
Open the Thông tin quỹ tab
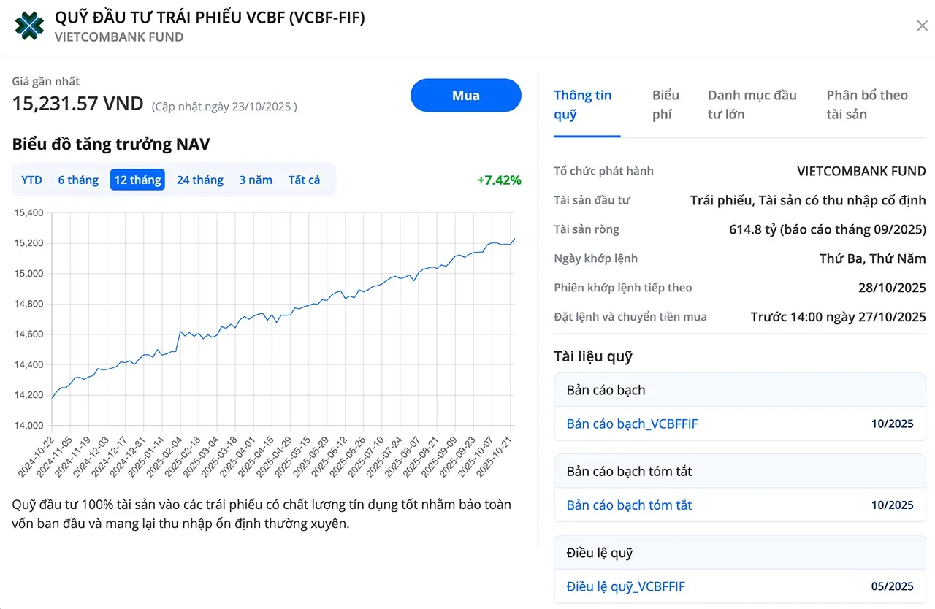coord(582,105)
